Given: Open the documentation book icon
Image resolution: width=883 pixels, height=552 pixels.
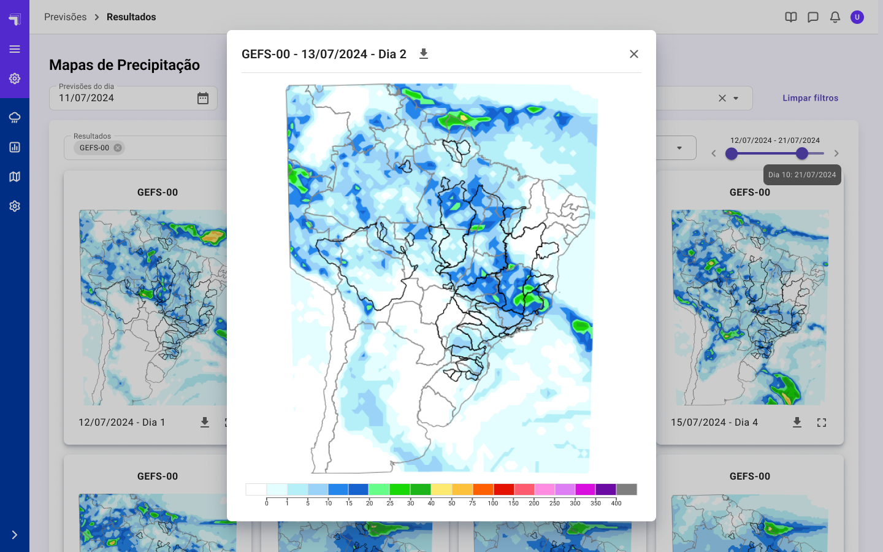Looking at the screenshot, I should [x=791, y=17].
